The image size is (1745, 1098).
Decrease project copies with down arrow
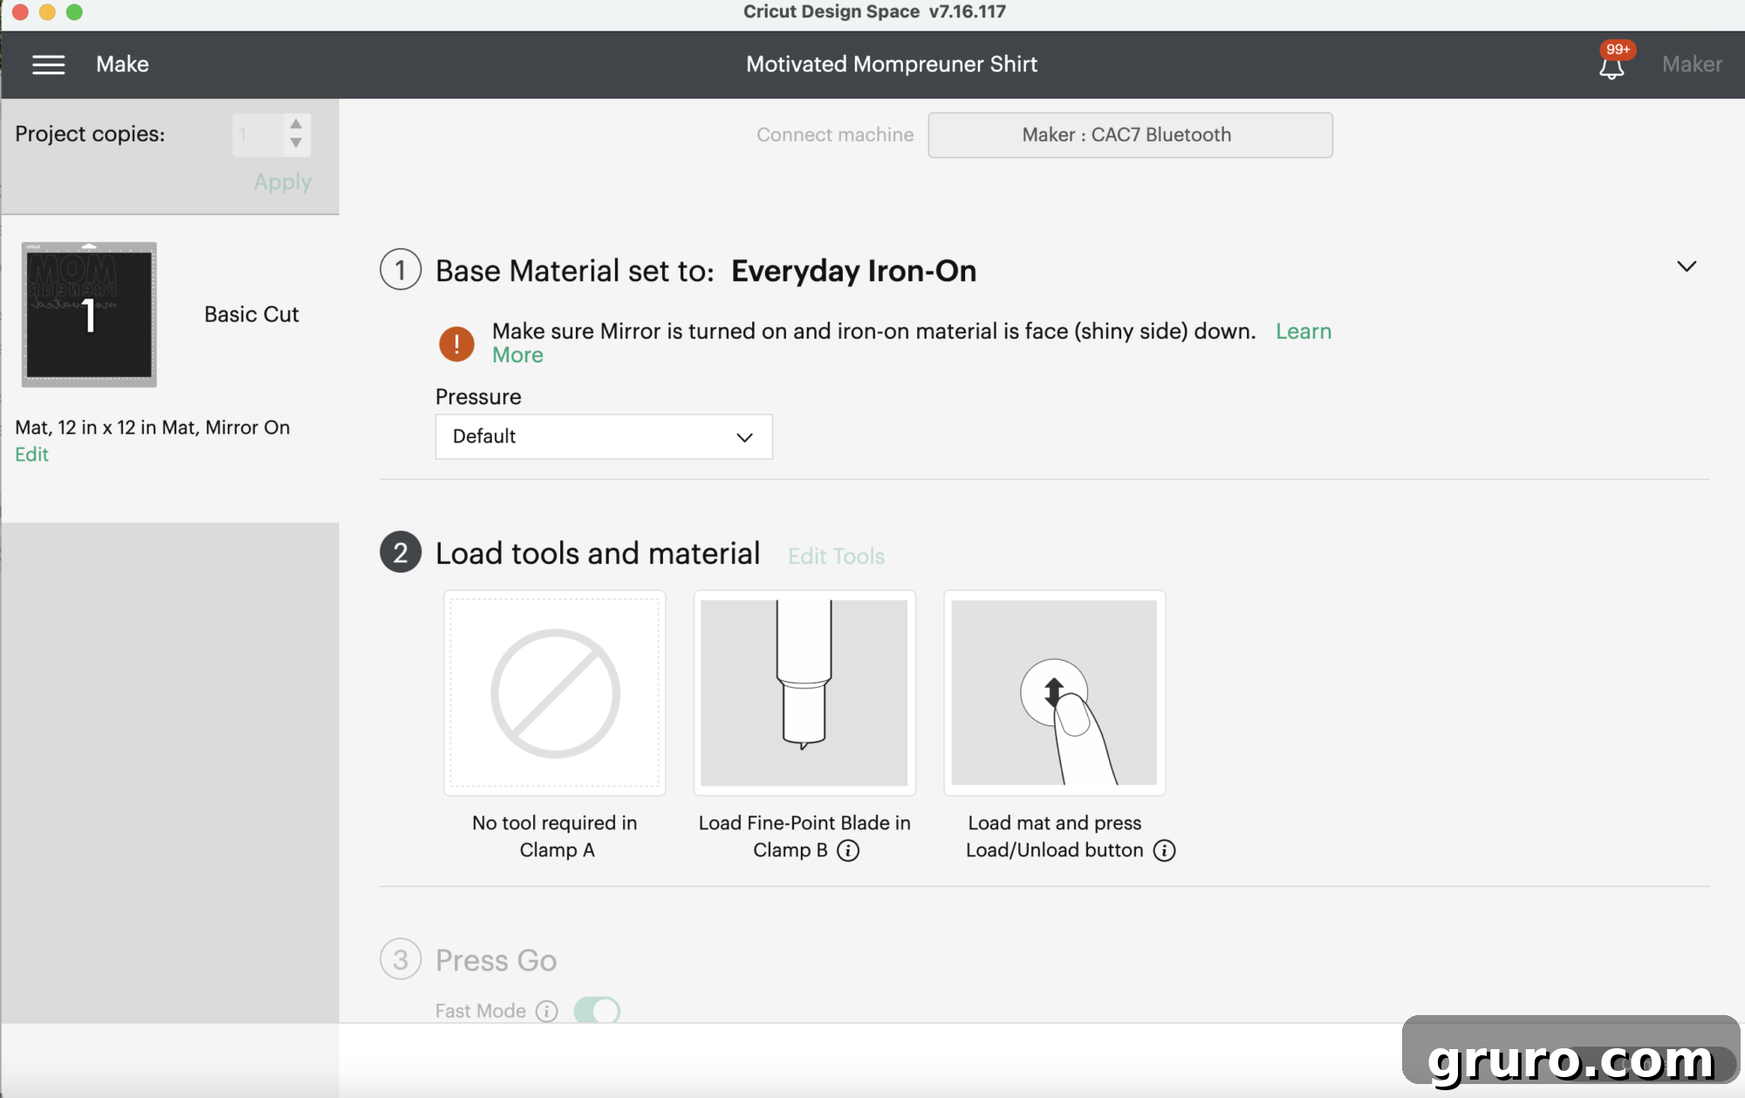(x=296, y=143)
